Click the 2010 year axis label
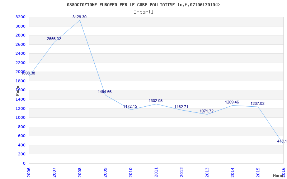Viewport: 287px width, 179px height. 131,172
